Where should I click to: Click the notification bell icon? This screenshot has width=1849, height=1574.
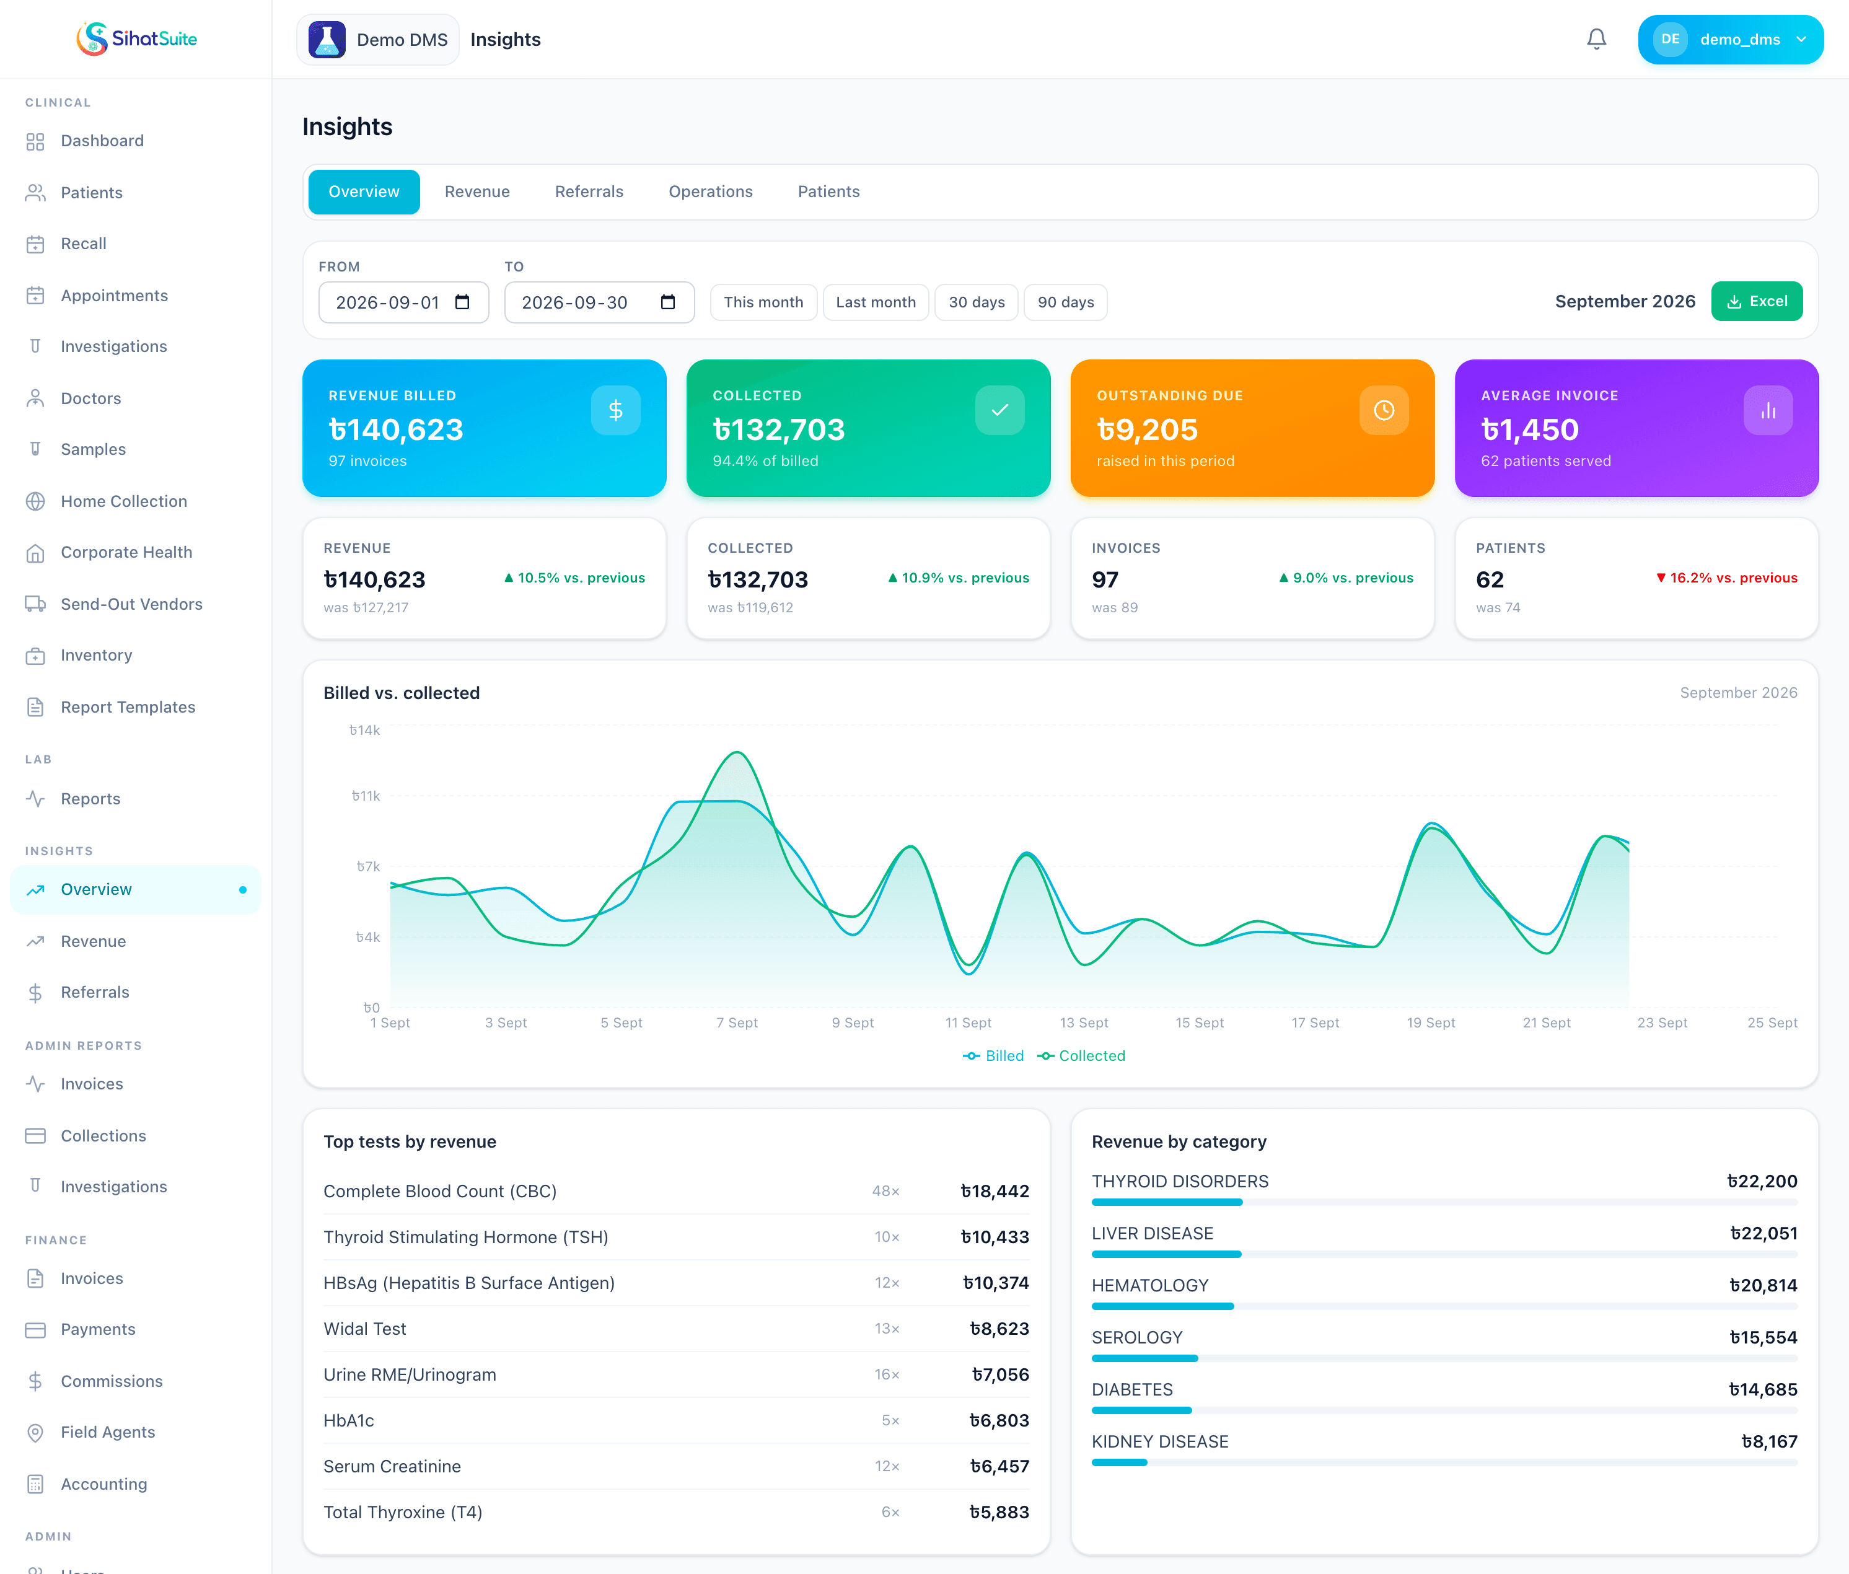1596,39
